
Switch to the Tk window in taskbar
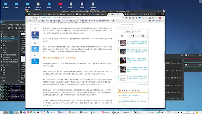[93, 112]
